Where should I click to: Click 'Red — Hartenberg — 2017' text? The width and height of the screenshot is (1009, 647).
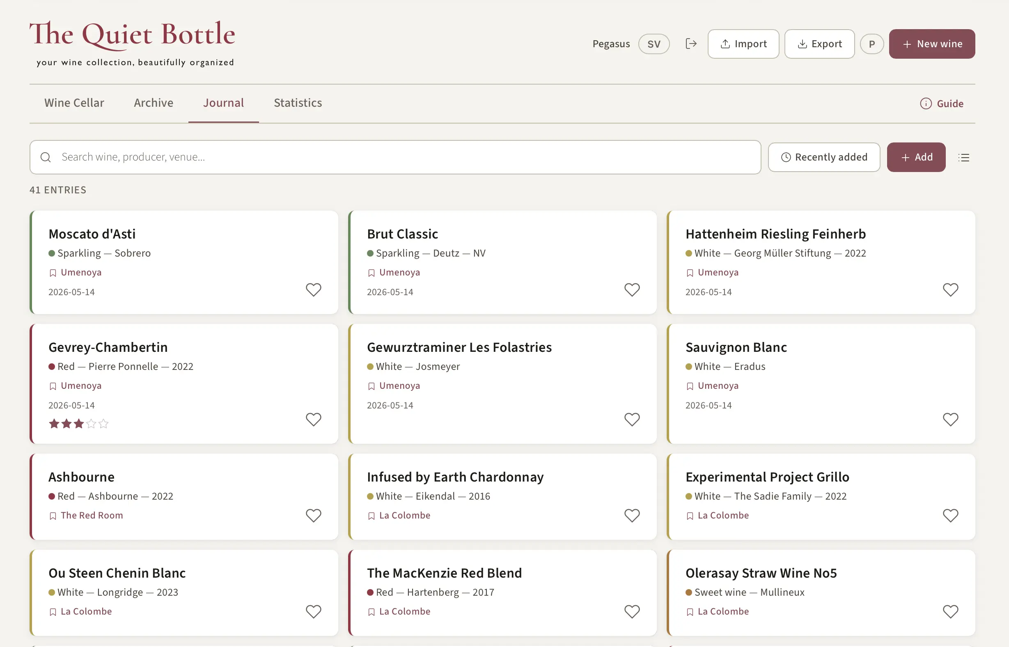(435, 592)
